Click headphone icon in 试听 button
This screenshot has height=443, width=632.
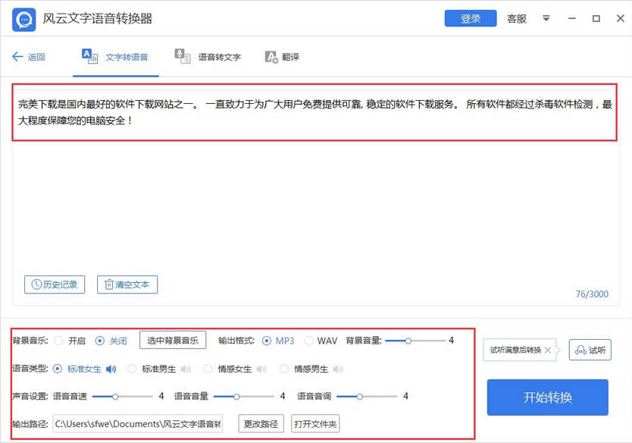click(x=580, y=350)
